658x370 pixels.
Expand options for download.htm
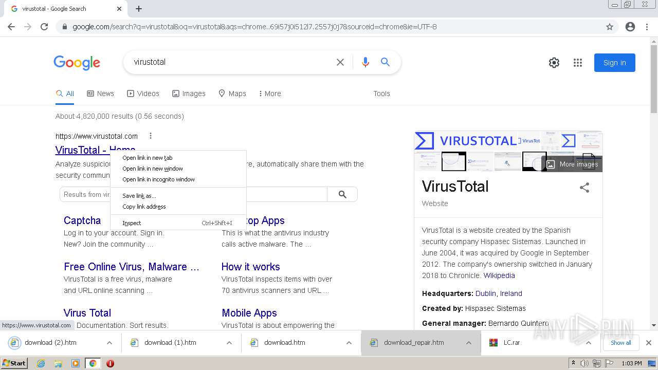[x=349, y=343]
